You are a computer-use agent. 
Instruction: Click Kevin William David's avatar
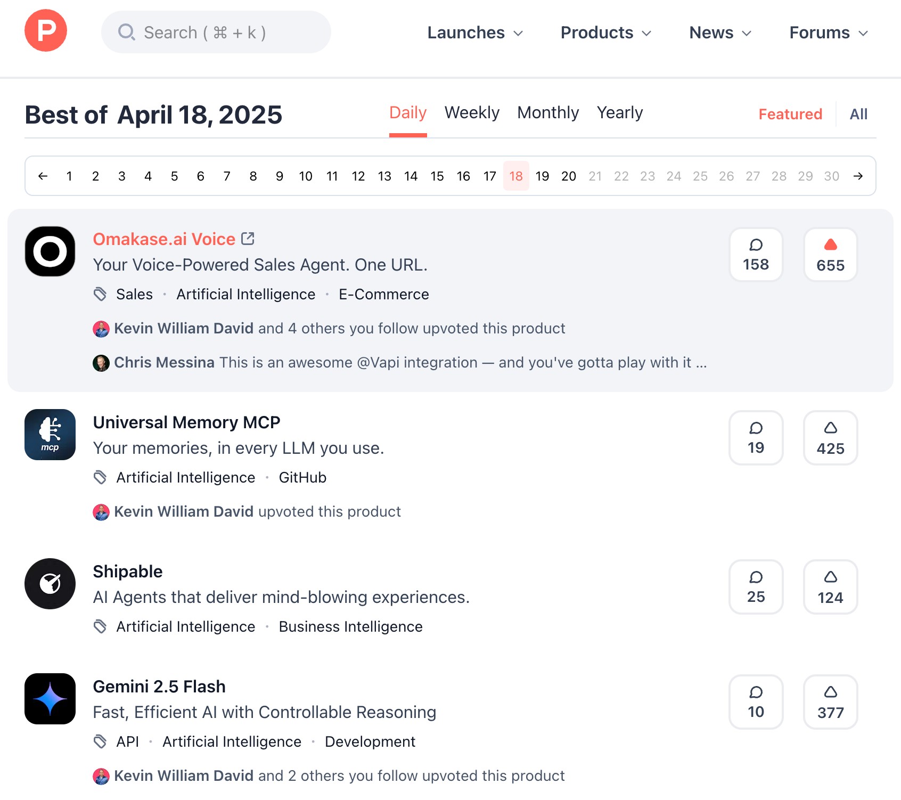(101, 329)
